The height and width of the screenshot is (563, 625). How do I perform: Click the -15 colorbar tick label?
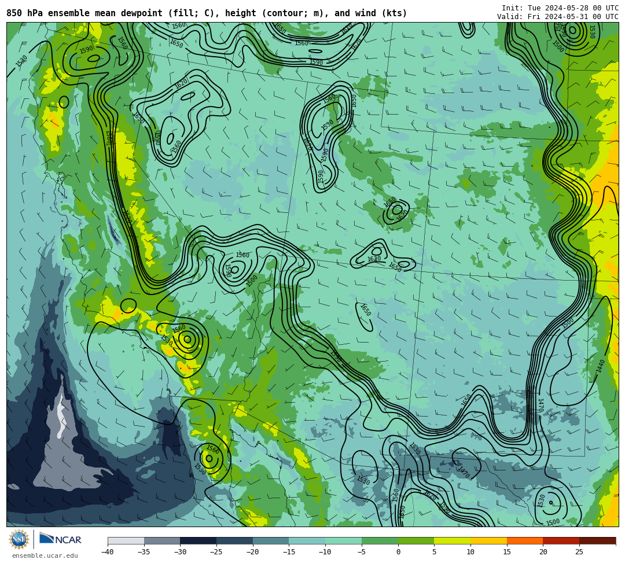click(x=289, y=552)
